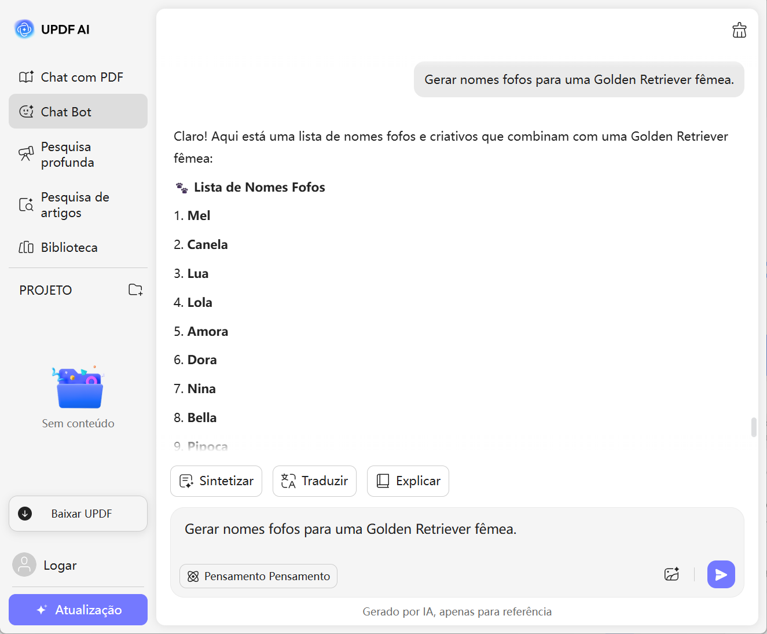Click the chat vertical scrollbar

click(754, 427)
